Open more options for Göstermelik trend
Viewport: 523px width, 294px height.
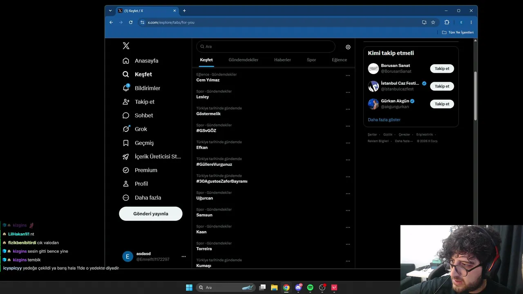click(348, 109)
